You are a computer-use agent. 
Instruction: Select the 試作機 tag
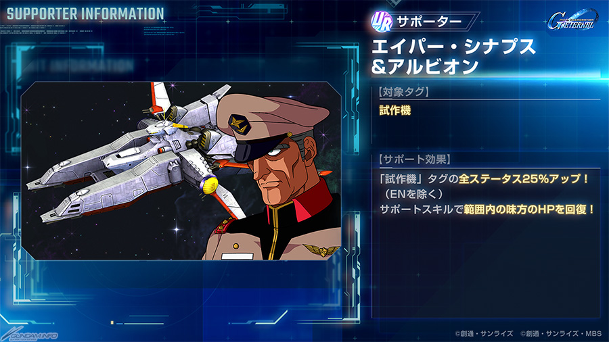pyautogui.click(x=395, y=111)
